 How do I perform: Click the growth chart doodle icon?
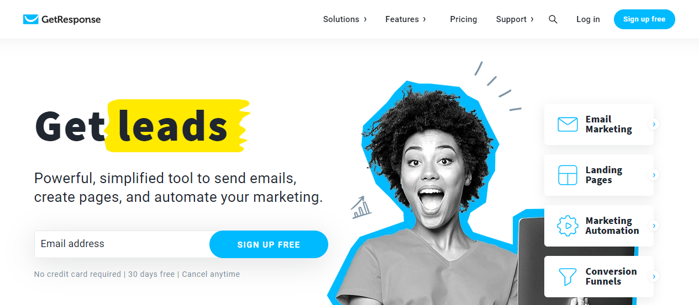(361, 207)
